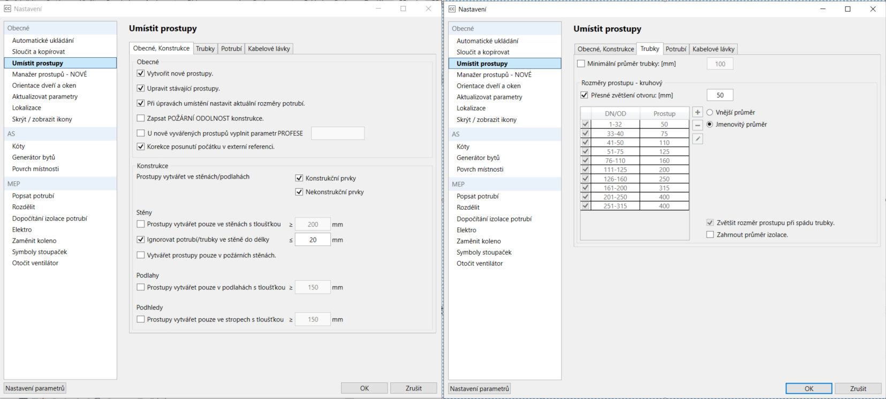The width and height of the screenshot is (886, 399).
Task: Open the 'Kabelové lávky' tab in the left window
Action: pos(269,49)
